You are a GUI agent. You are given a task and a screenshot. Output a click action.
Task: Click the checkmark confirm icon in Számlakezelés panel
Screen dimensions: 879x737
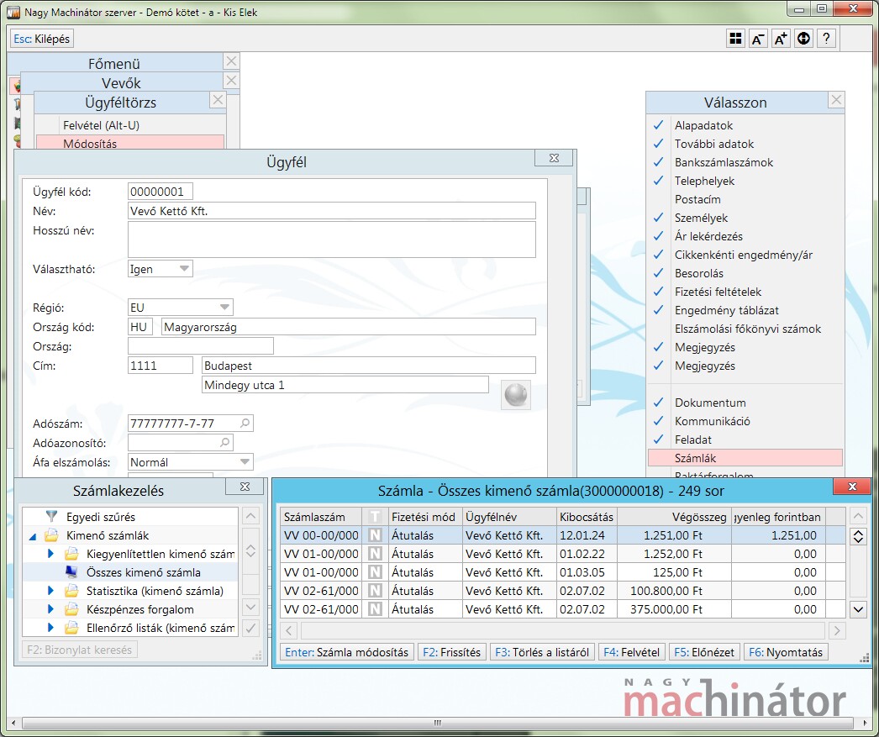pyautogui.click(x=250, y=628)
